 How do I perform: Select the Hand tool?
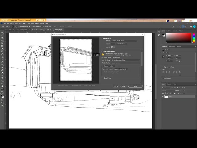2,86
